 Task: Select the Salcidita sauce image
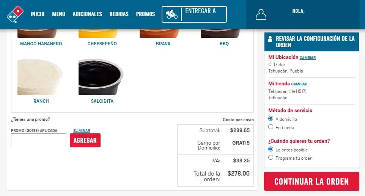101,77
